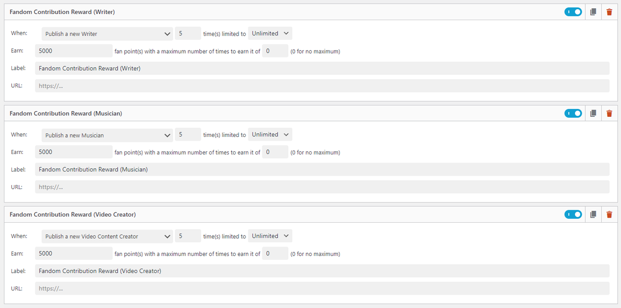Click the URL field in Video Creator section
The height and width of the screenshot is (308, 621).
tap(322, 288)
